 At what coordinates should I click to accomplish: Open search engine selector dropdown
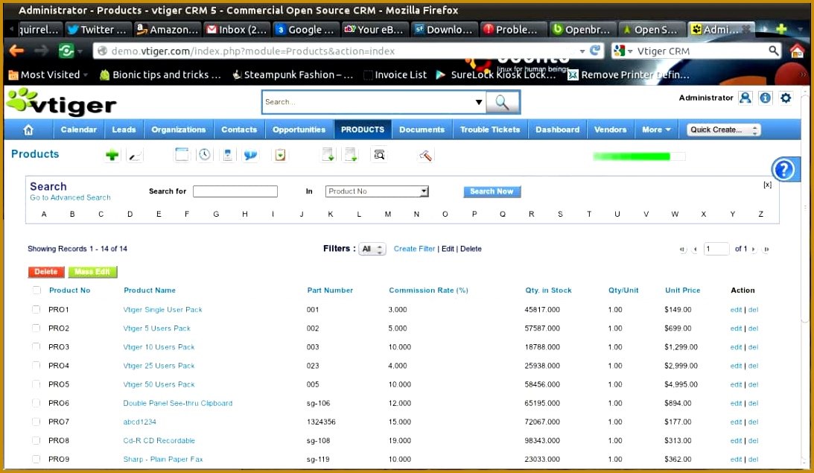(x=623, y=51)
